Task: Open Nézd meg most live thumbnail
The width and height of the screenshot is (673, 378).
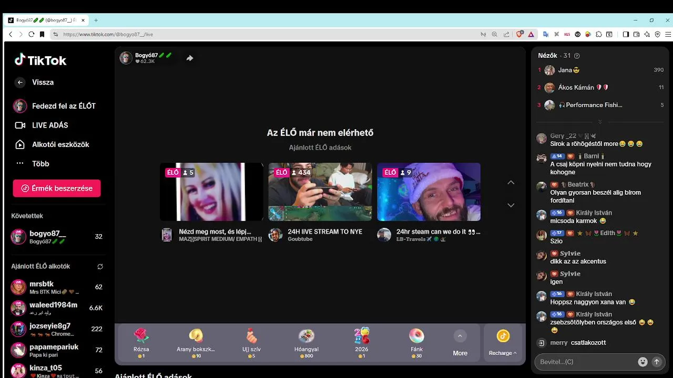Action: (211, 192)
